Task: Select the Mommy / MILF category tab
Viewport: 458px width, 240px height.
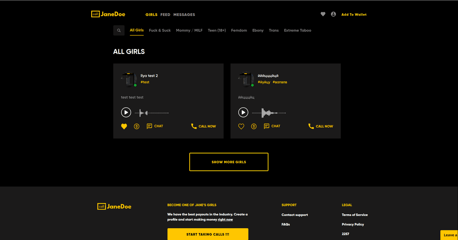Action: click(189, 31)
